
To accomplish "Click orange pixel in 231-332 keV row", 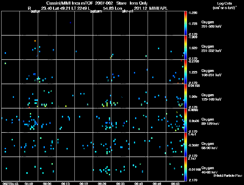I will pyautogui.click(x=35, y=41).
